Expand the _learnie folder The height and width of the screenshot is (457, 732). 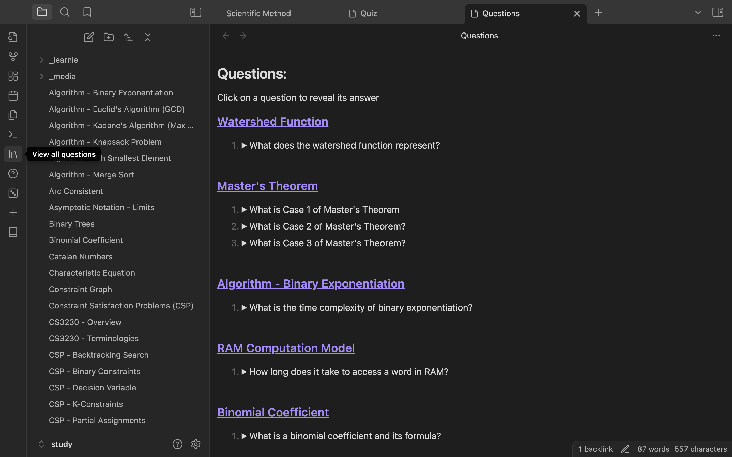coord(42,60)
